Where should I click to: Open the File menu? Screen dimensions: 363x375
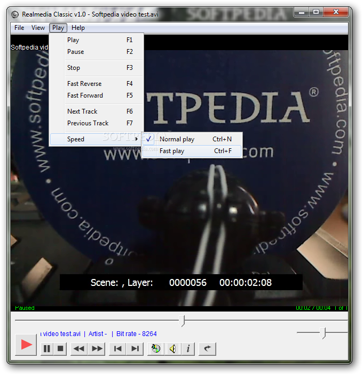click(x=19, y=28)
